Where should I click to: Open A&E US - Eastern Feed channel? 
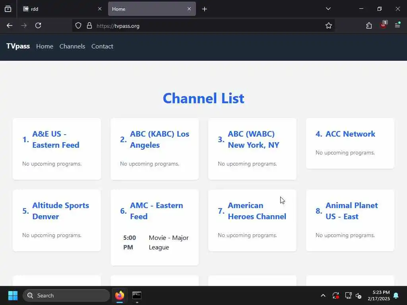(56, 139)
